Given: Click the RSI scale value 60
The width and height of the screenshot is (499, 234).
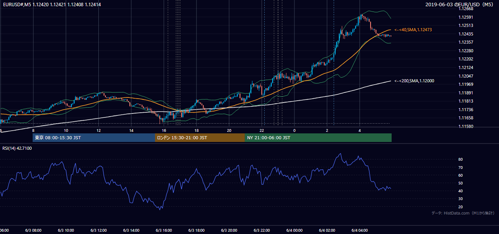Looking at the screenshot, I should click(461, 175).
